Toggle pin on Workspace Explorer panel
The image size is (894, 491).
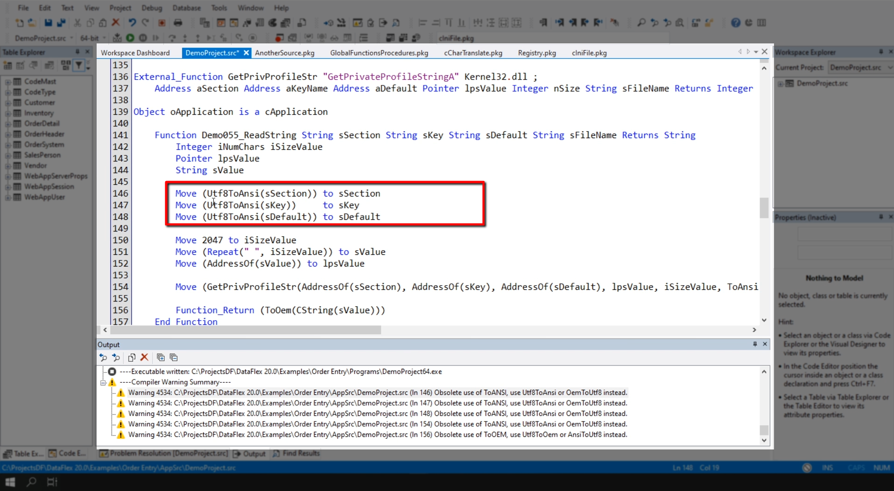coord(880,52)
